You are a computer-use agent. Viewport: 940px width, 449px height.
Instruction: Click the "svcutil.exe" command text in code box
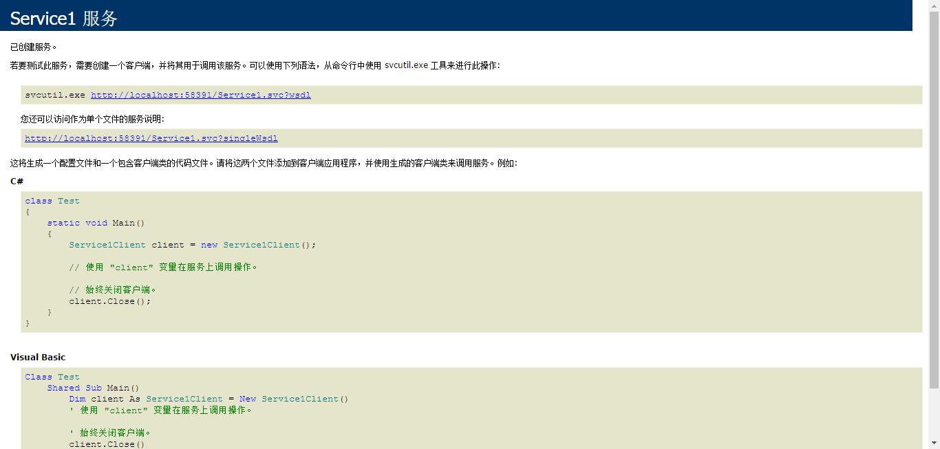point(55,95)
